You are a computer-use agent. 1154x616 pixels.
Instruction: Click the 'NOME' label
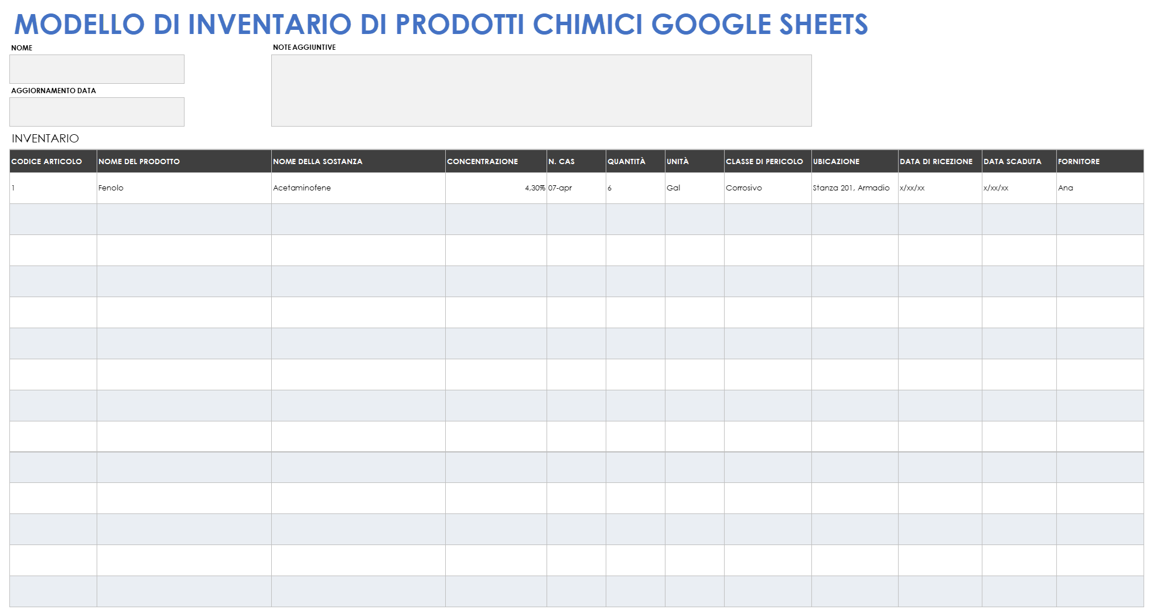[x=22, y=48]
